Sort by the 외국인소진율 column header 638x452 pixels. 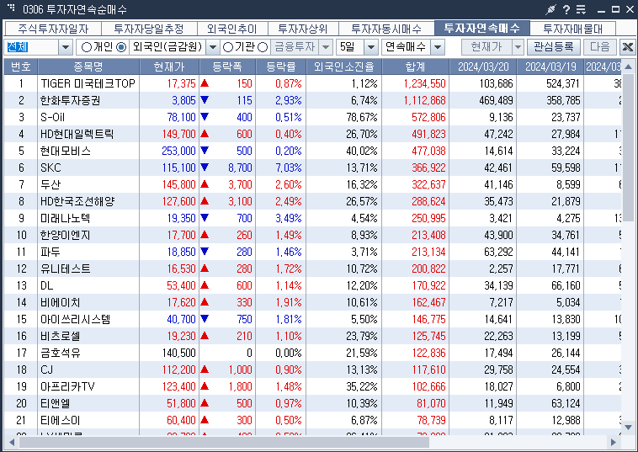coord(343,66)
